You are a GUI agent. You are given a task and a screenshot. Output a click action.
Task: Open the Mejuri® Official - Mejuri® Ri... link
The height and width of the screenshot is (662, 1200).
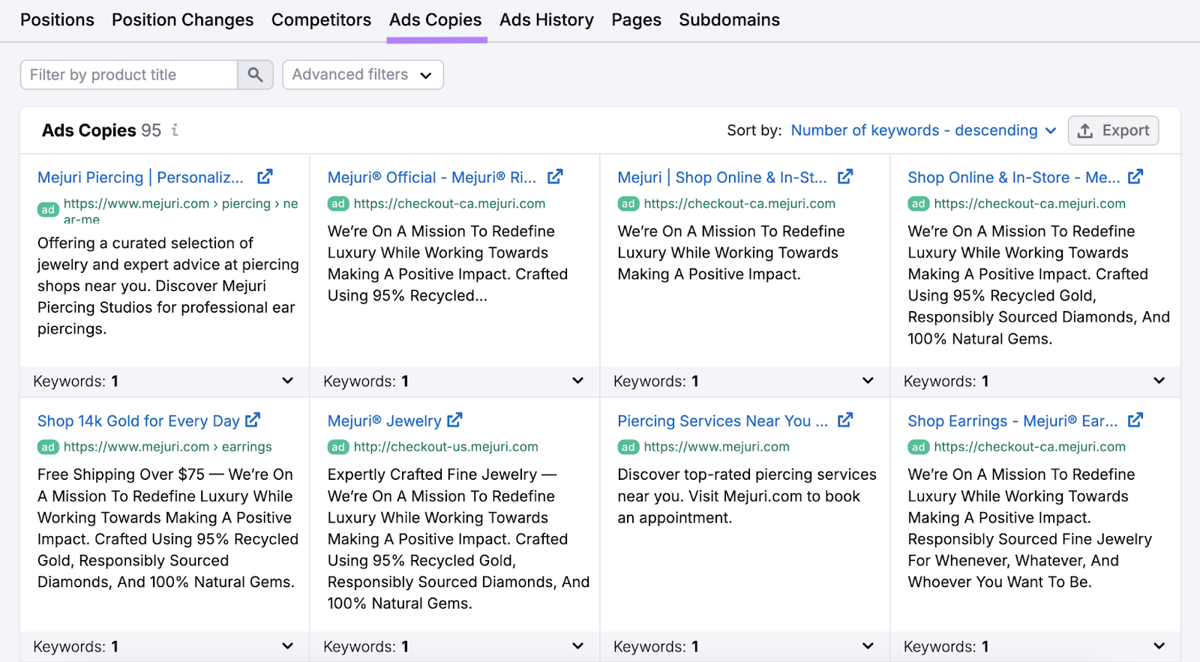click(x=432, y=178)
